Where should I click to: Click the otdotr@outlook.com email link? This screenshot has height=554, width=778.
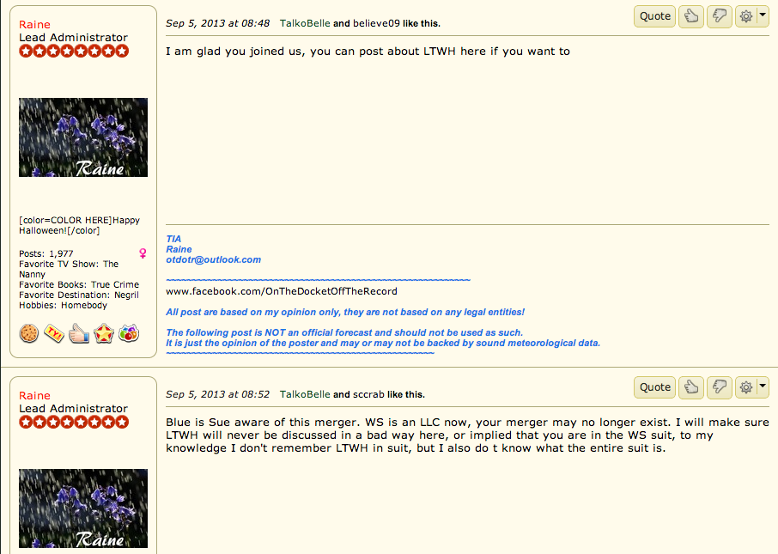tap(213, 259)
